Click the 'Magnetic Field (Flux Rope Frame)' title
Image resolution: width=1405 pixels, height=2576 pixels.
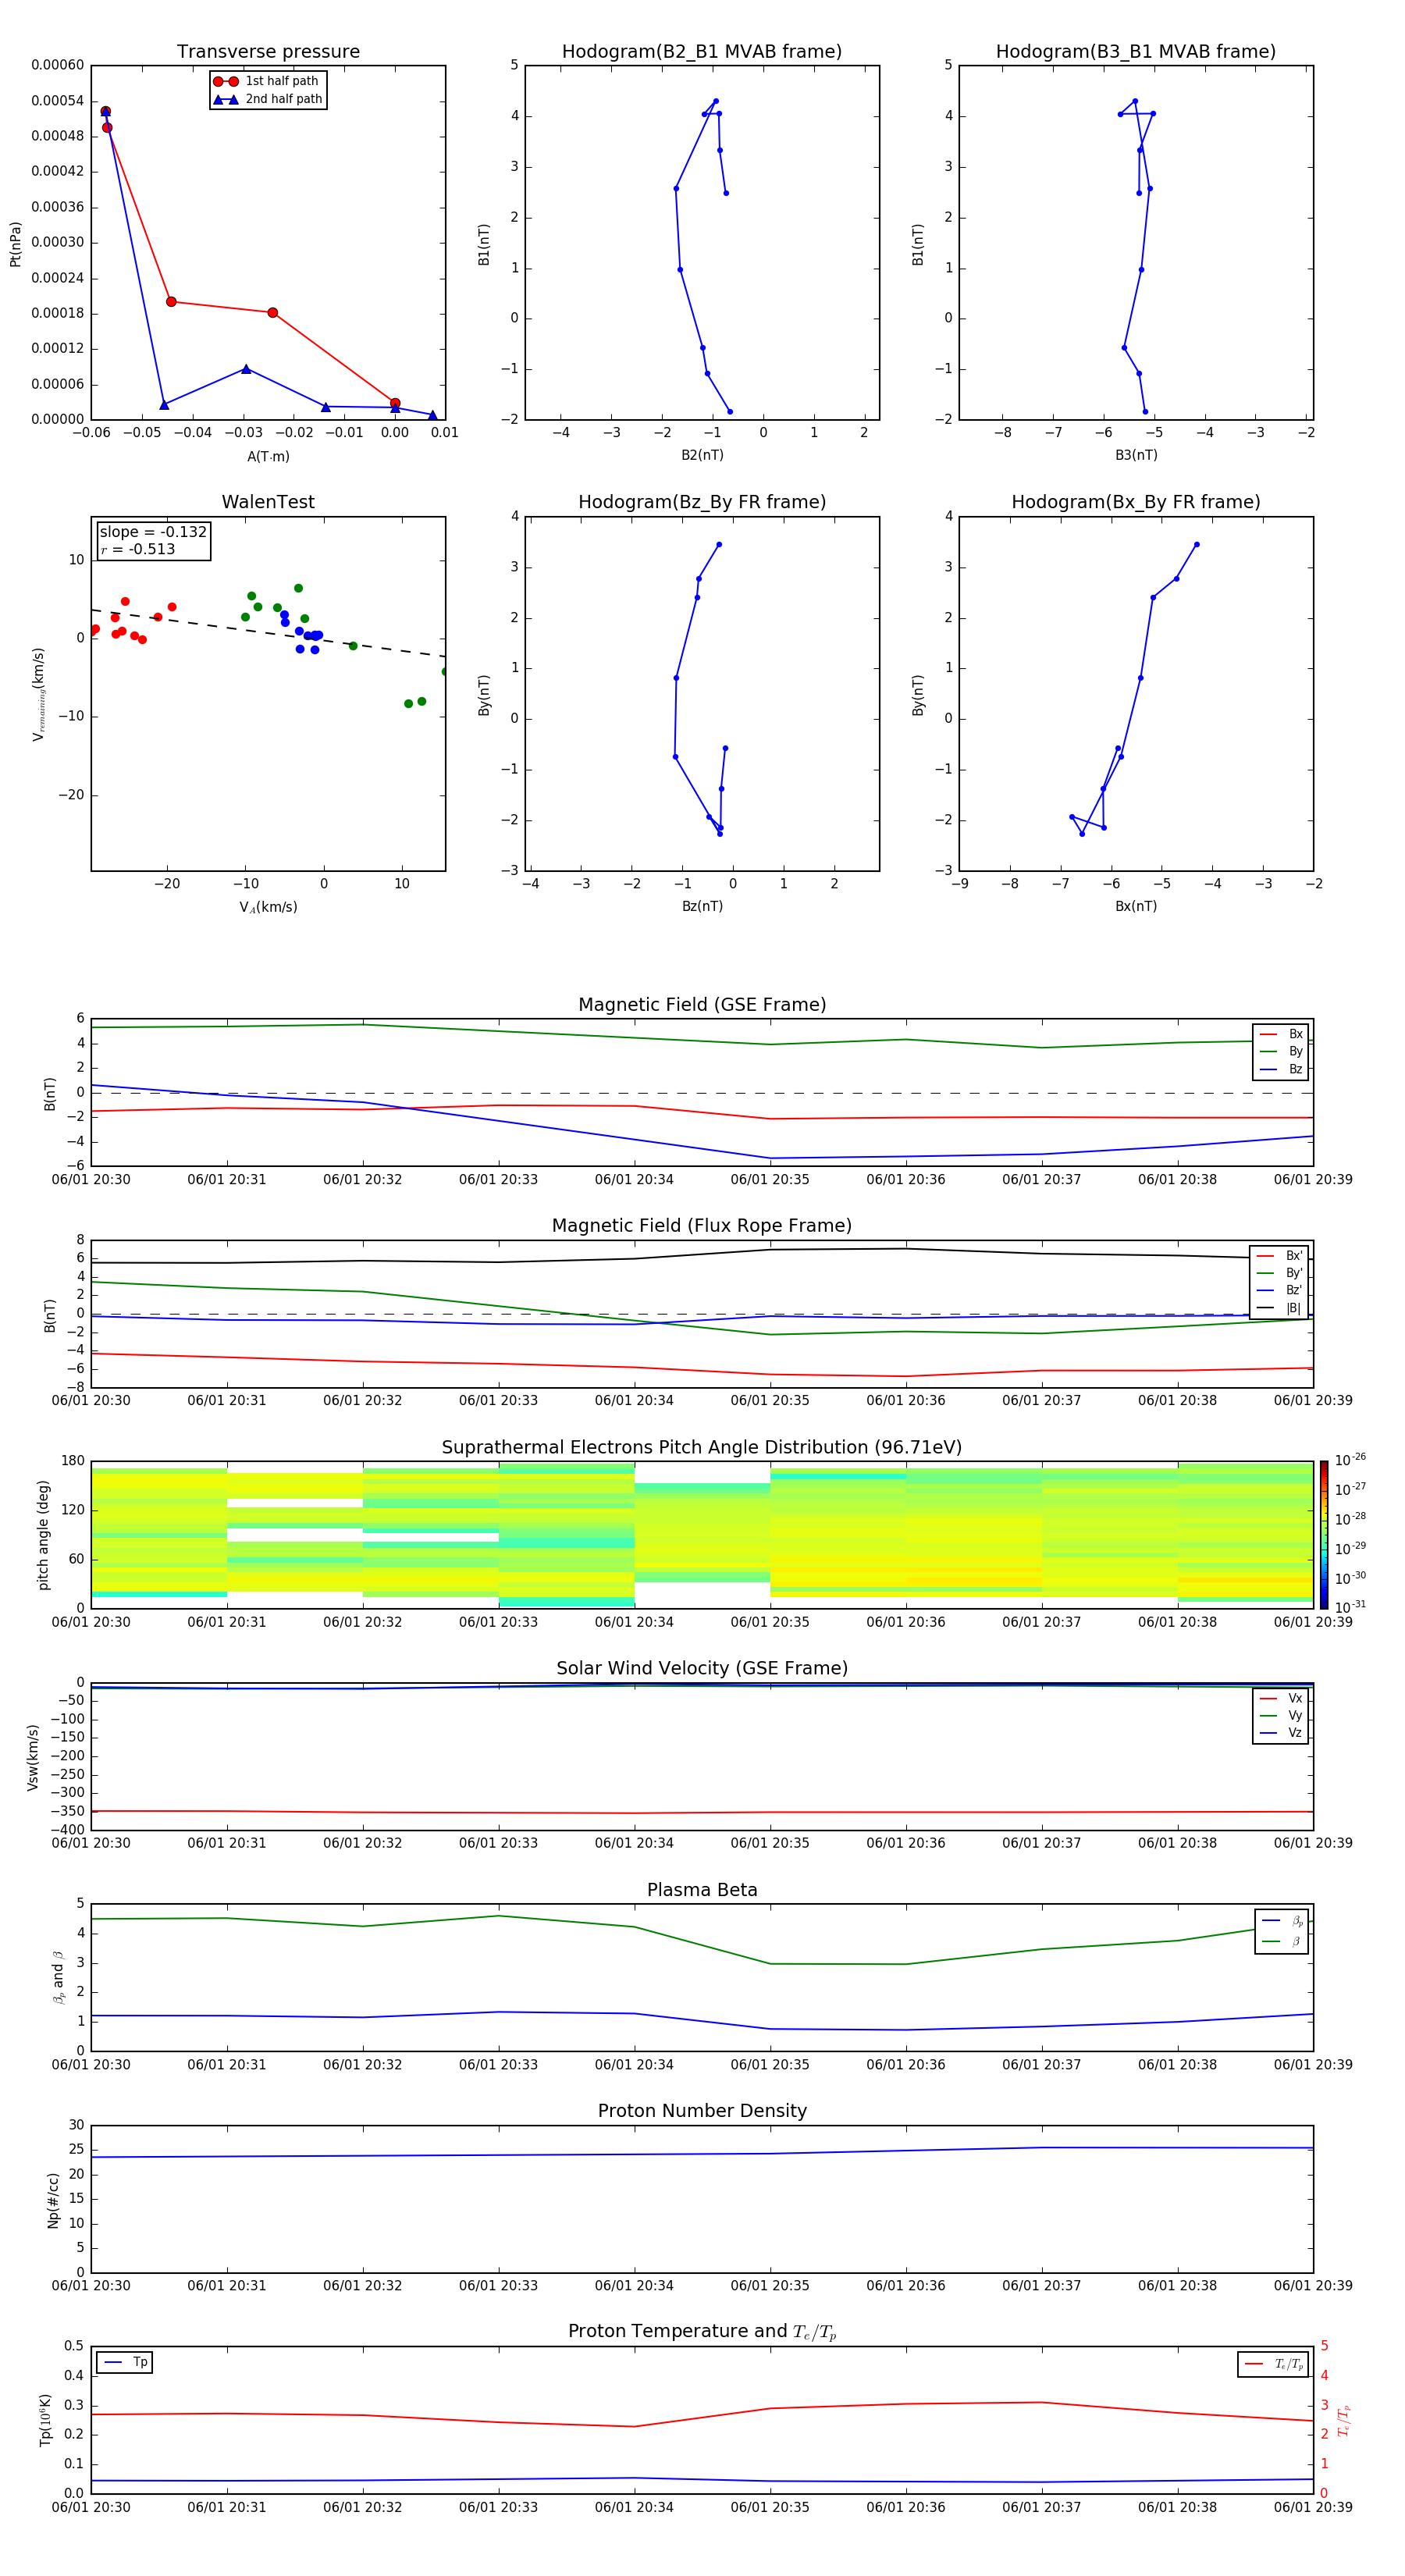(702, 1226)
